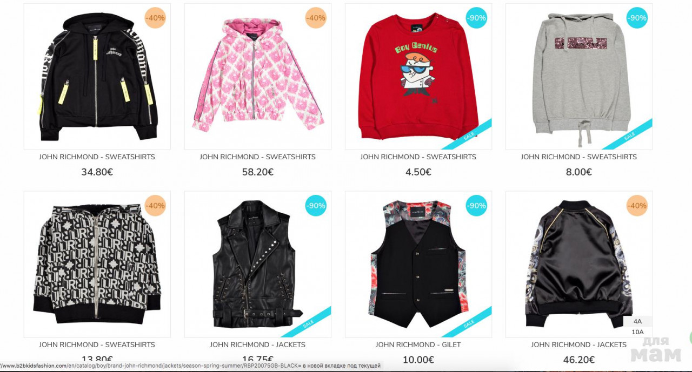Open the grey sequin hoodie product image
The image size is (692, 372).
tap(579, 77)
